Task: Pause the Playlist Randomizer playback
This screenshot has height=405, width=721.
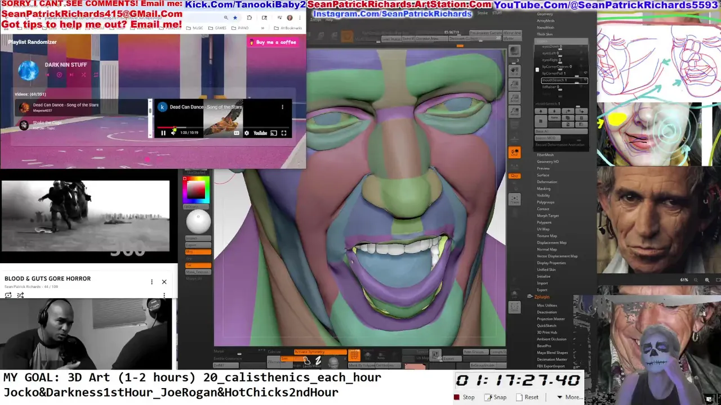Action: [59, 75]
